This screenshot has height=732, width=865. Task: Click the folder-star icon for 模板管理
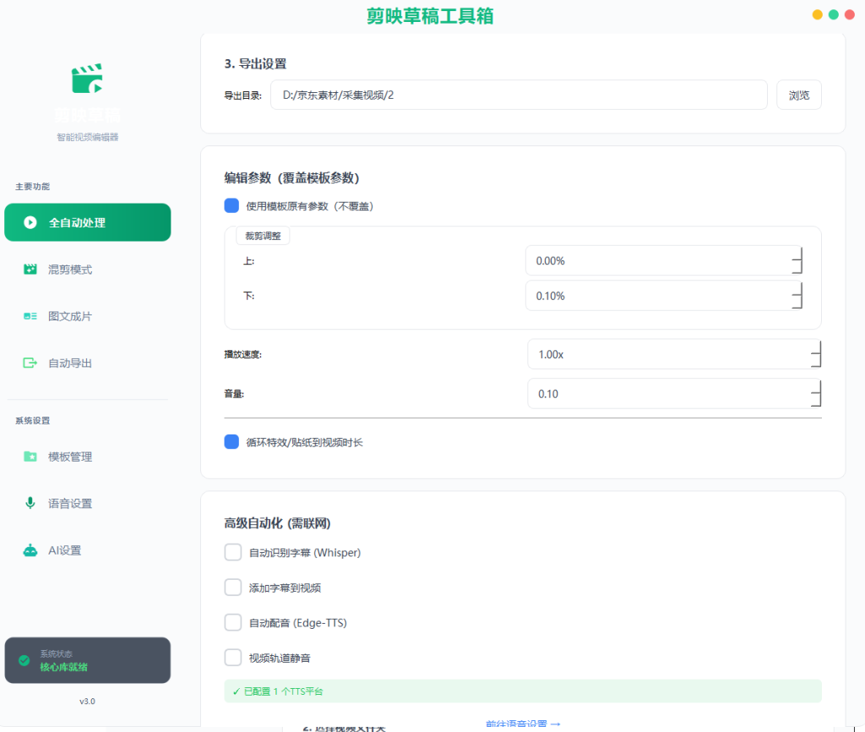[30, 456]
